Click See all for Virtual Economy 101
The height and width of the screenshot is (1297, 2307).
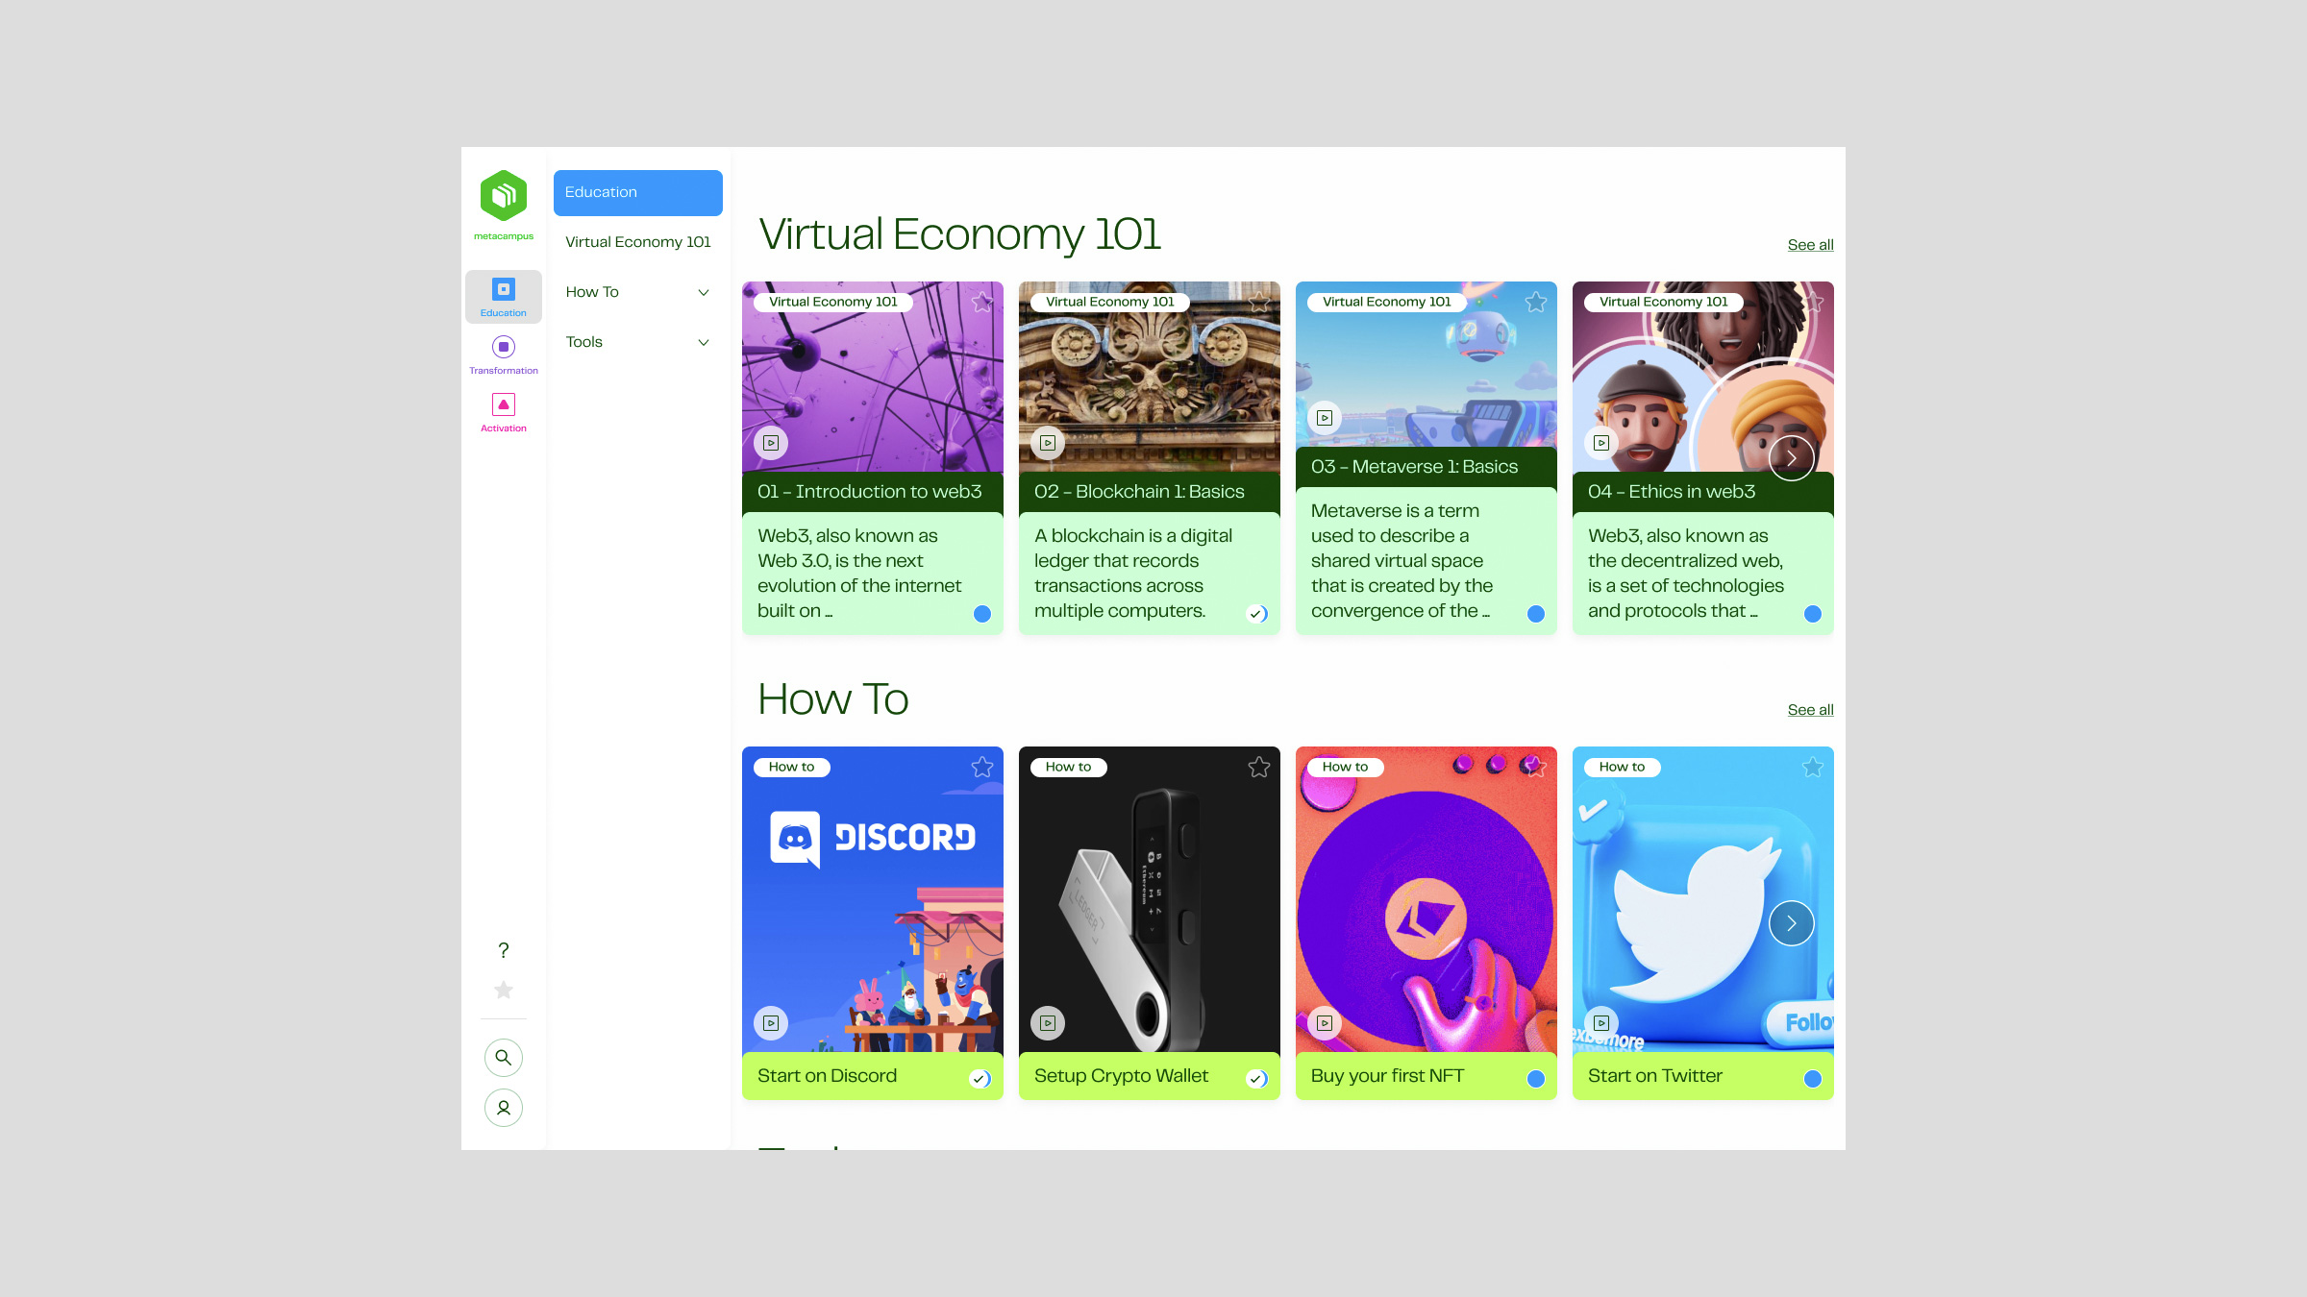(1809, 245)
